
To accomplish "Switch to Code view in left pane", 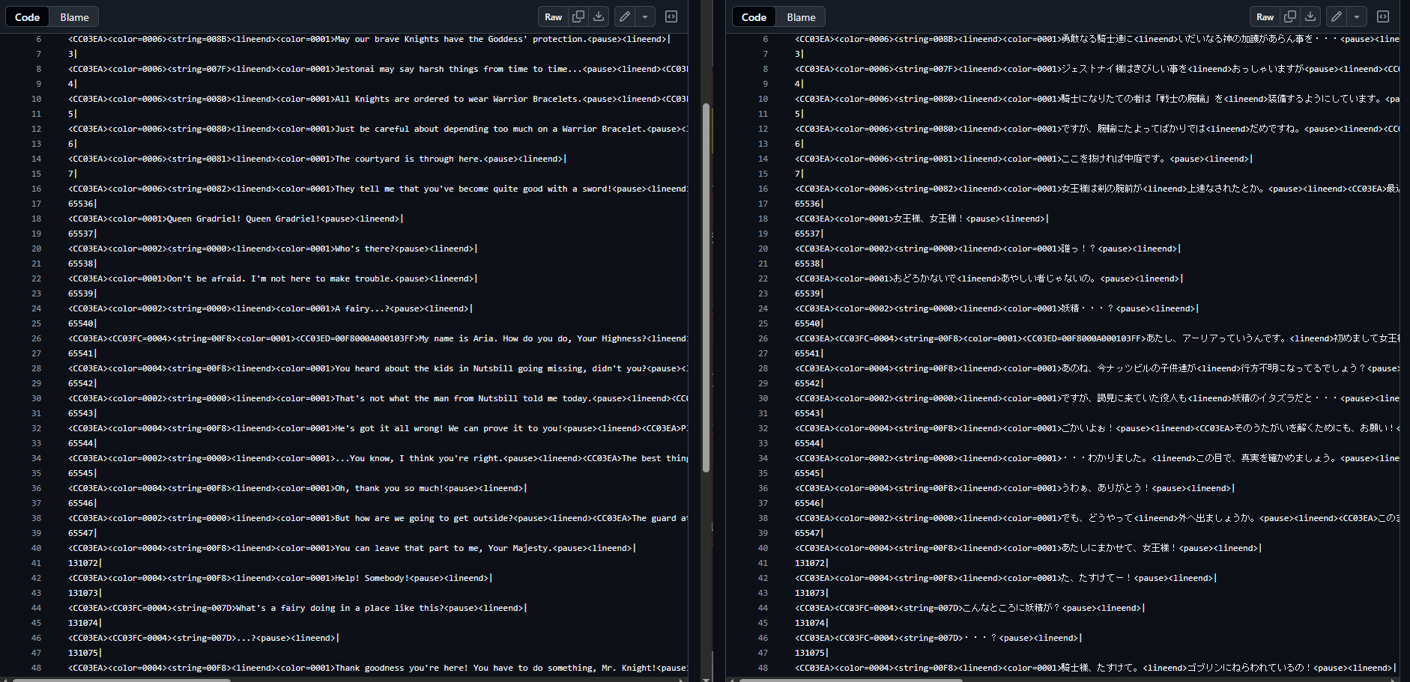I will (28, 17).
